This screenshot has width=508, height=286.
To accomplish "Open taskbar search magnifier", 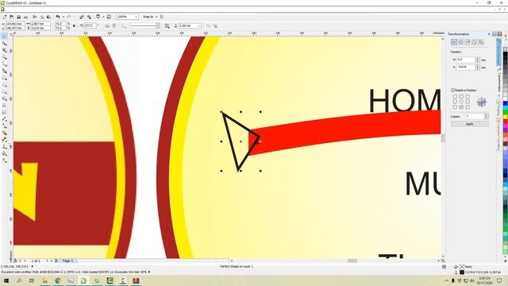I will point(19,280).
